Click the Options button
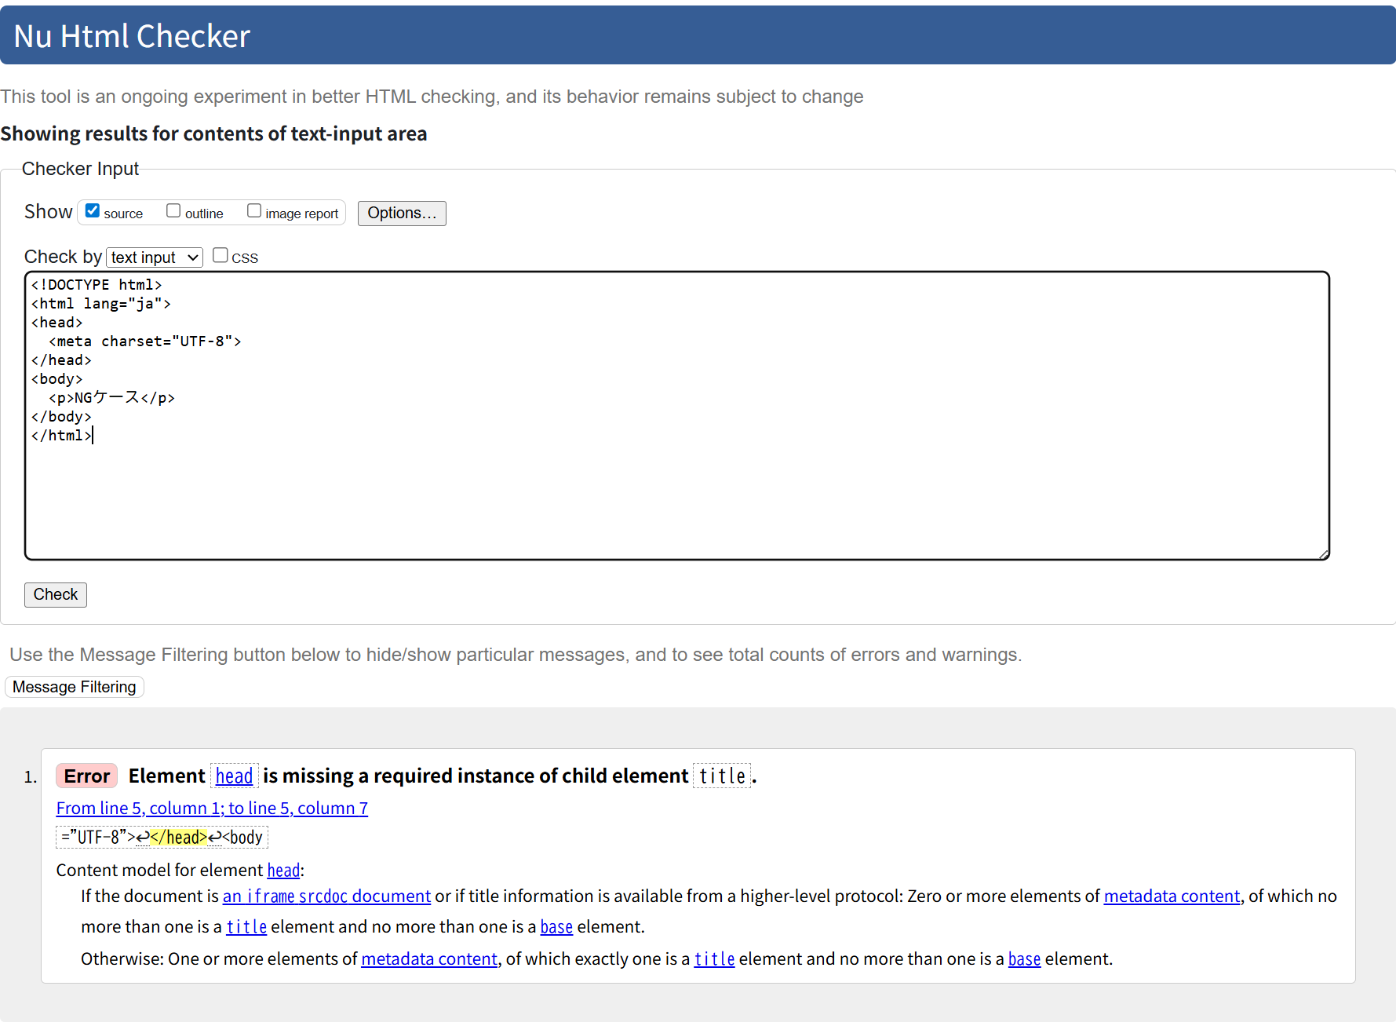 pyautogui.click(x=401, y=213)
